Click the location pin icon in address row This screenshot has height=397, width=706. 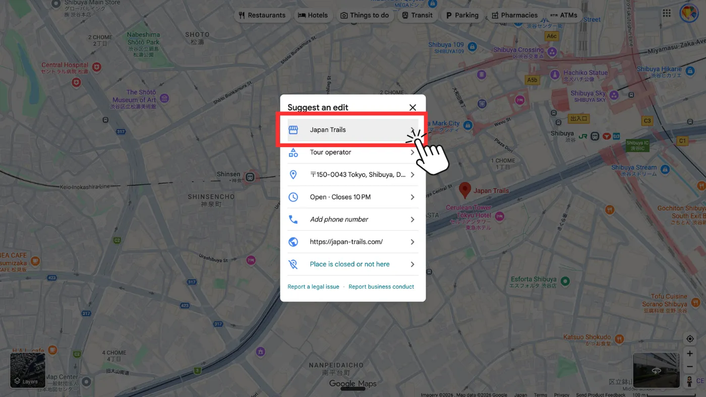293,175
